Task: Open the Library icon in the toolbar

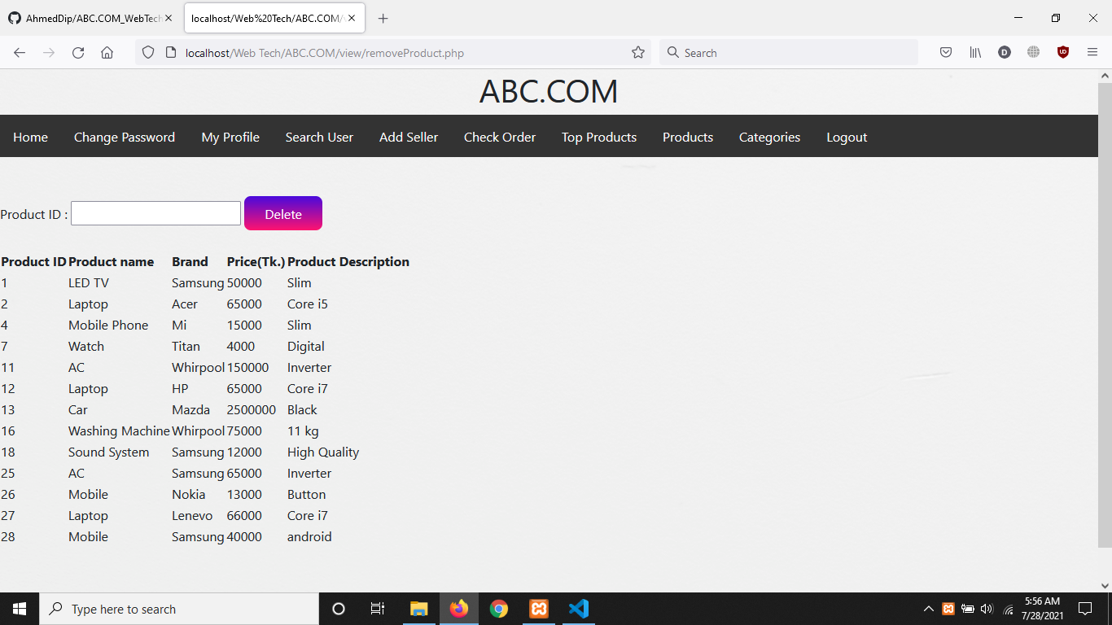Action: coord(974,52)
